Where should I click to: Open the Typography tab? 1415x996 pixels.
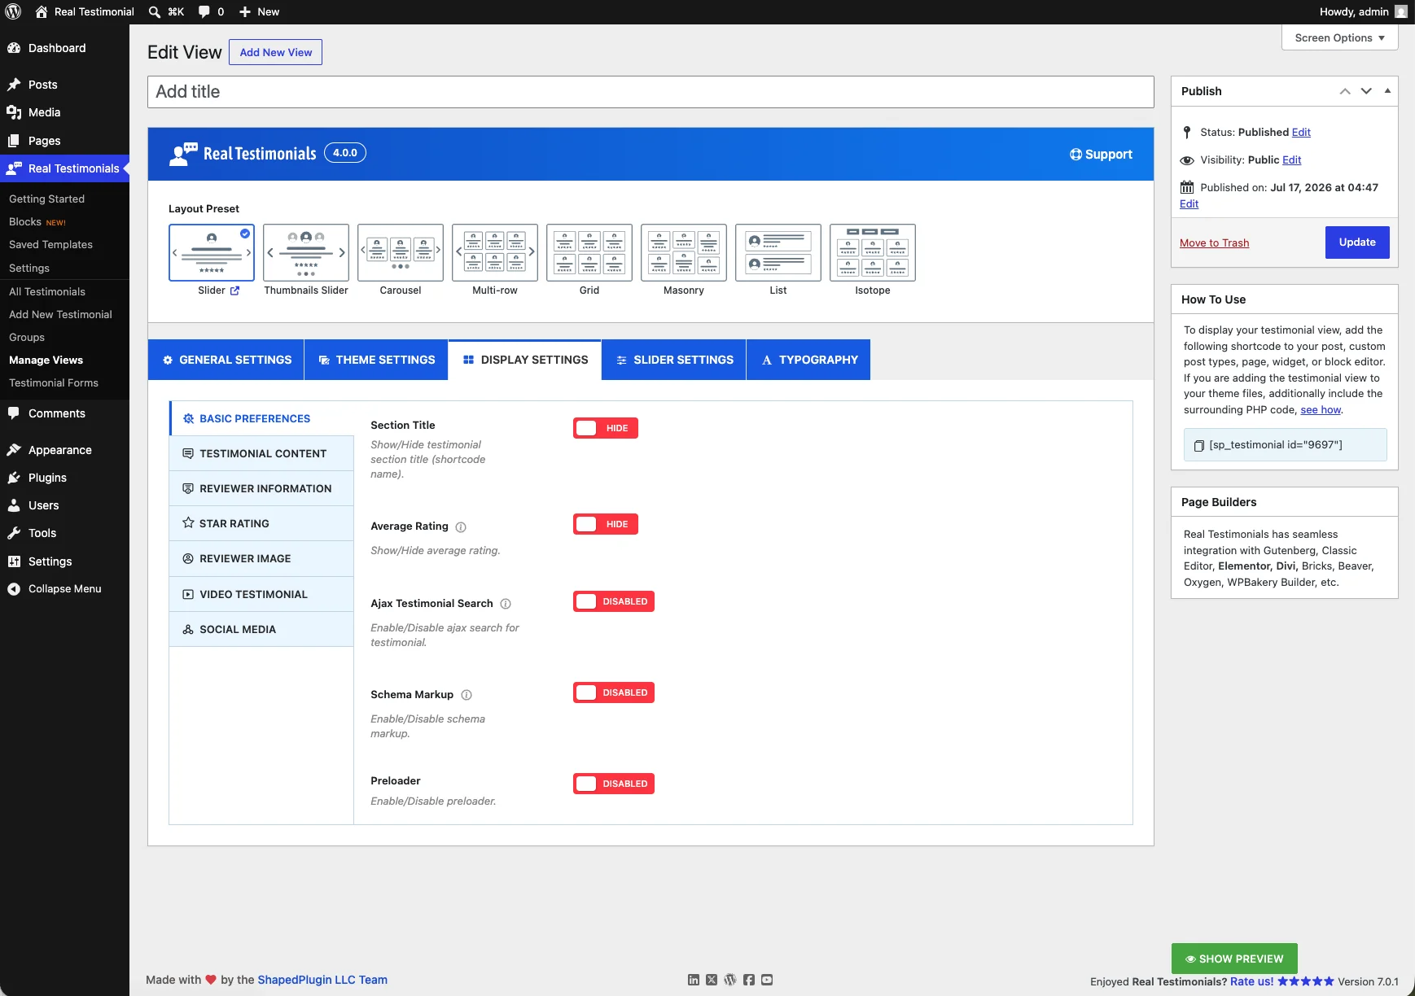(808, 360)
